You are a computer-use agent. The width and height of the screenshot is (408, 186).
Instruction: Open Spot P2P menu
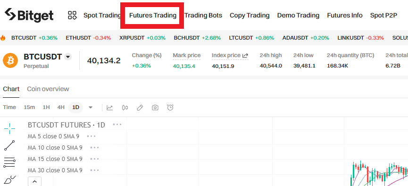pyautogui.click(x=383, y=16)
